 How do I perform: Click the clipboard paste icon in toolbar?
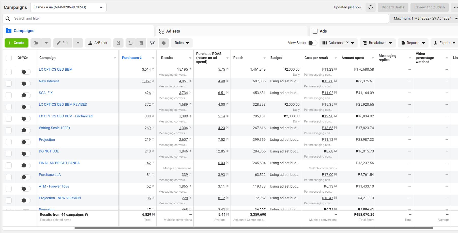pyautogui.click(x=118, y=43)
